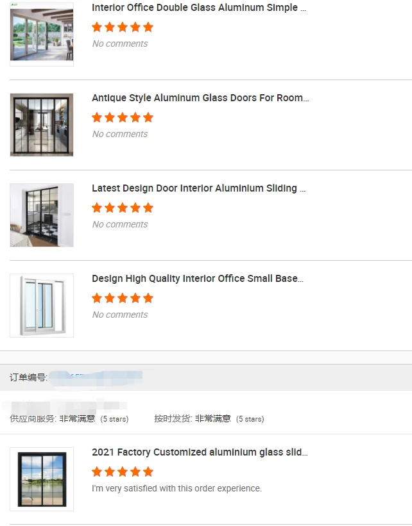Click the first star under Interior Office Double Glass
Image resolution: width=412 pixels, height=526 pixels.
coord(97,27)
